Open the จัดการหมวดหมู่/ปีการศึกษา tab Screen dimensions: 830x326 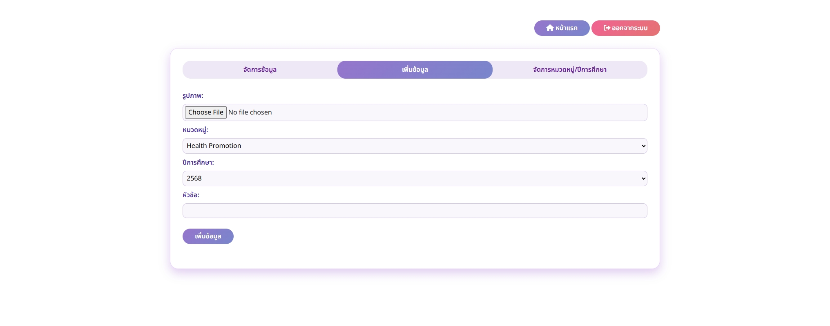tap(569, 70)
